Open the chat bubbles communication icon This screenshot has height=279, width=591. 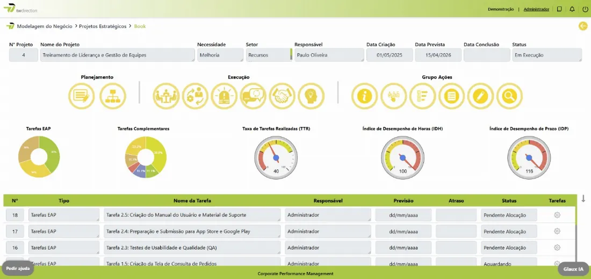253,96
